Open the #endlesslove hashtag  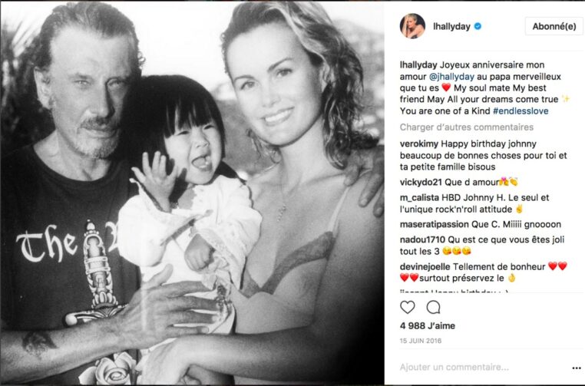coord(521,111)
